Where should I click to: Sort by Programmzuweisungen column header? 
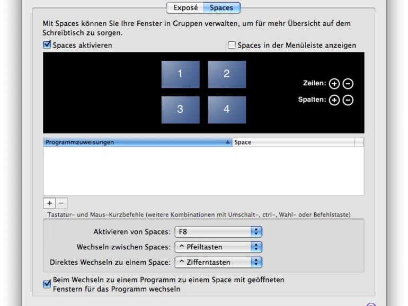click(x=138, y=142)
